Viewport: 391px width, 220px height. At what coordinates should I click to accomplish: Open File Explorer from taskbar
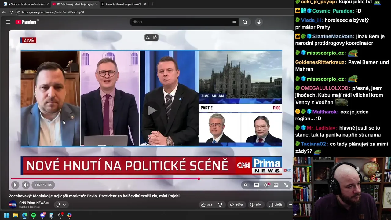tap(16, 215)
